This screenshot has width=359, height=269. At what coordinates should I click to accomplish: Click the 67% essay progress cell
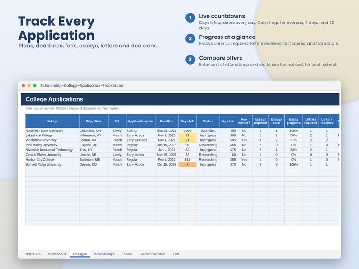tap(293, 140)
